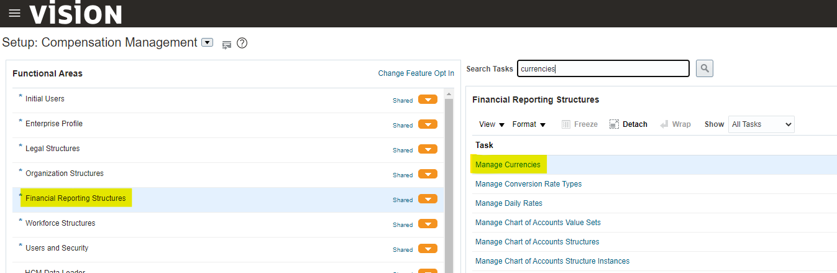Click the search tasks magnifier icon
Image resolution: width=837 pixels, height=273 pixels.
click(704, 68)
